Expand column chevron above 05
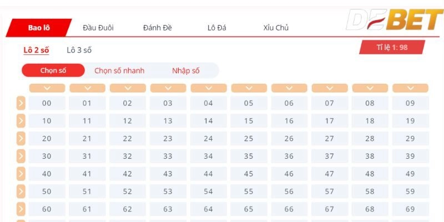Screen dimensions: 444x222 249,88
